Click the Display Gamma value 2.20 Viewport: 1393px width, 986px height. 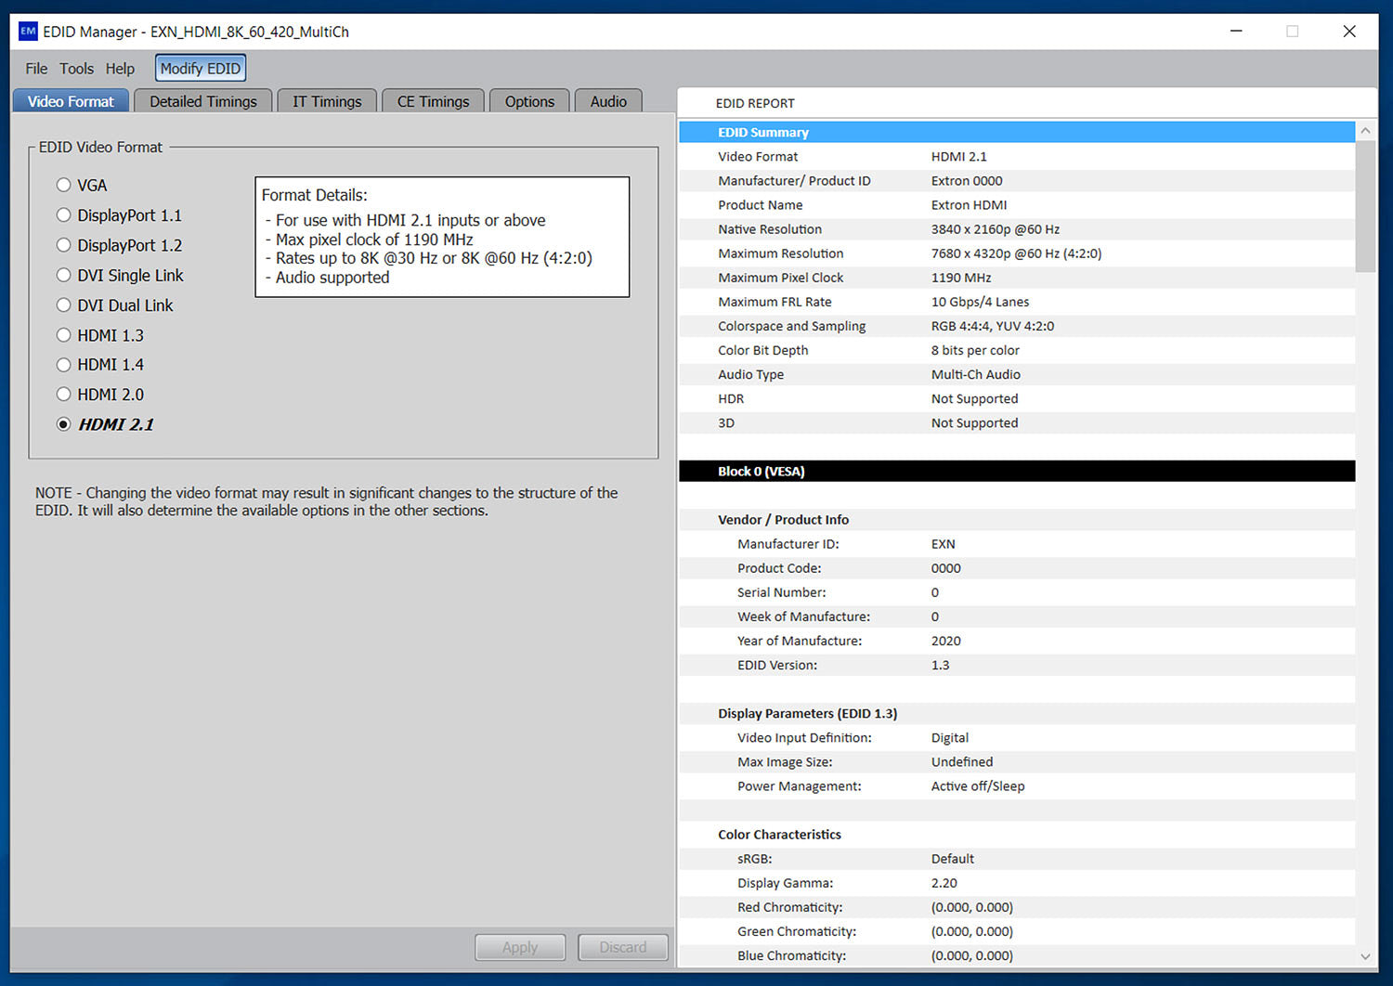point(944,883)
